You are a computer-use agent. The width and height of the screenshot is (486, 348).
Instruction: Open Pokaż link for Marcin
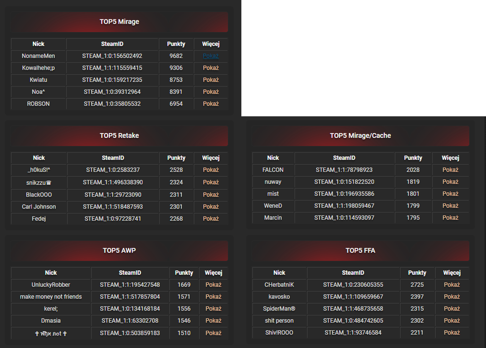[451, 217]
